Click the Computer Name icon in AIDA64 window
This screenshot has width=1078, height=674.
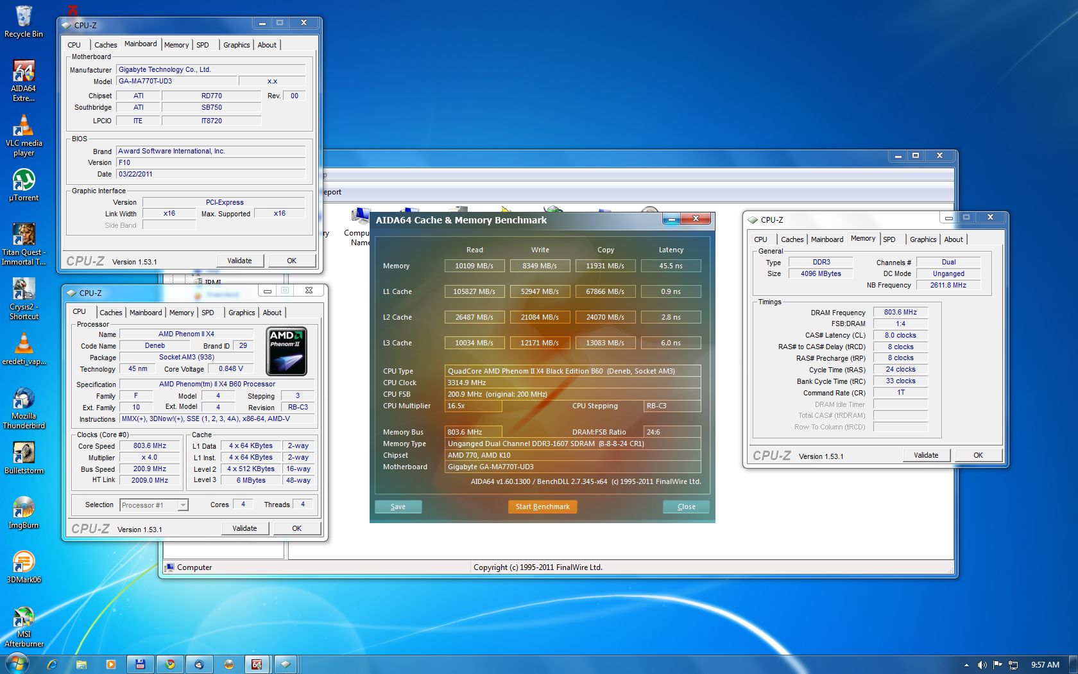click(x=358, y=227)
